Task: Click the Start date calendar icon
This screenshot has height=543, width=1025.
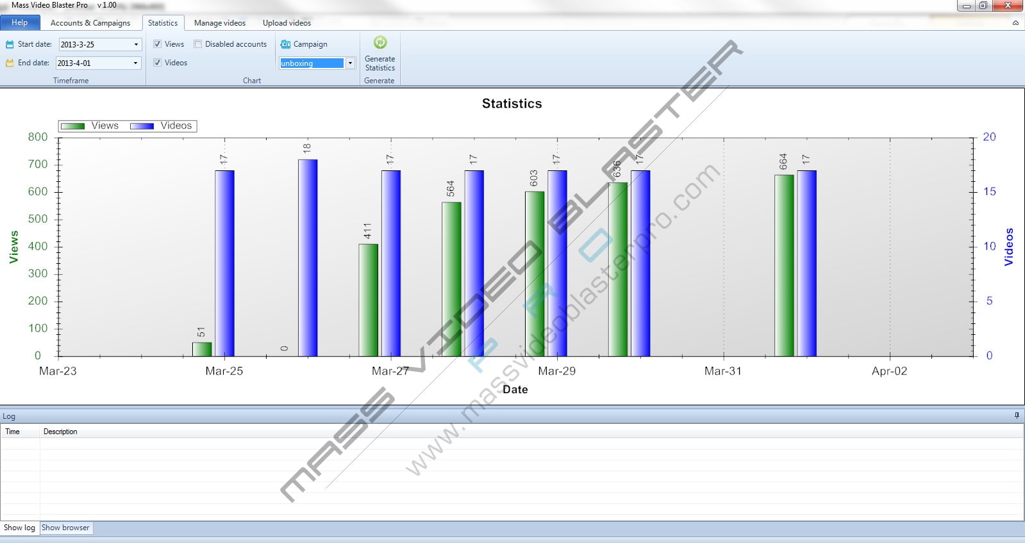Action: [x=10, y=44]
